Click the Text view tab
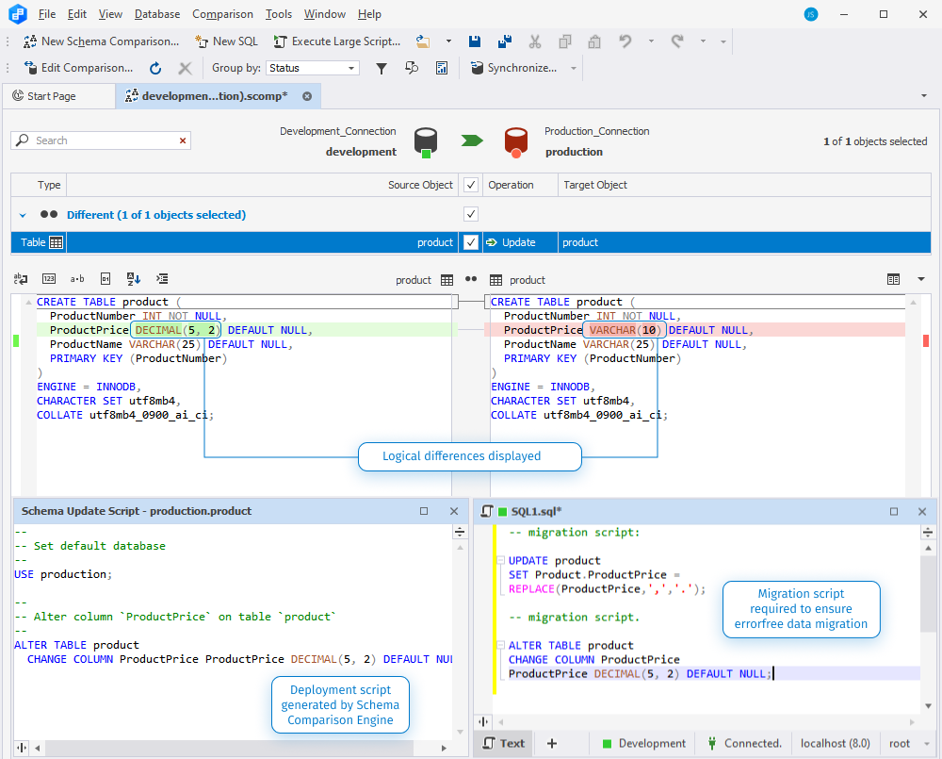This screenshot has height=759, width=942. point(504,743)
